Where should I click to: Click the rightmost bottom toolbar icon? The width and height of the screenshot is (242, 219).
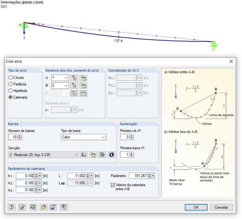click(x=64, y=207)
